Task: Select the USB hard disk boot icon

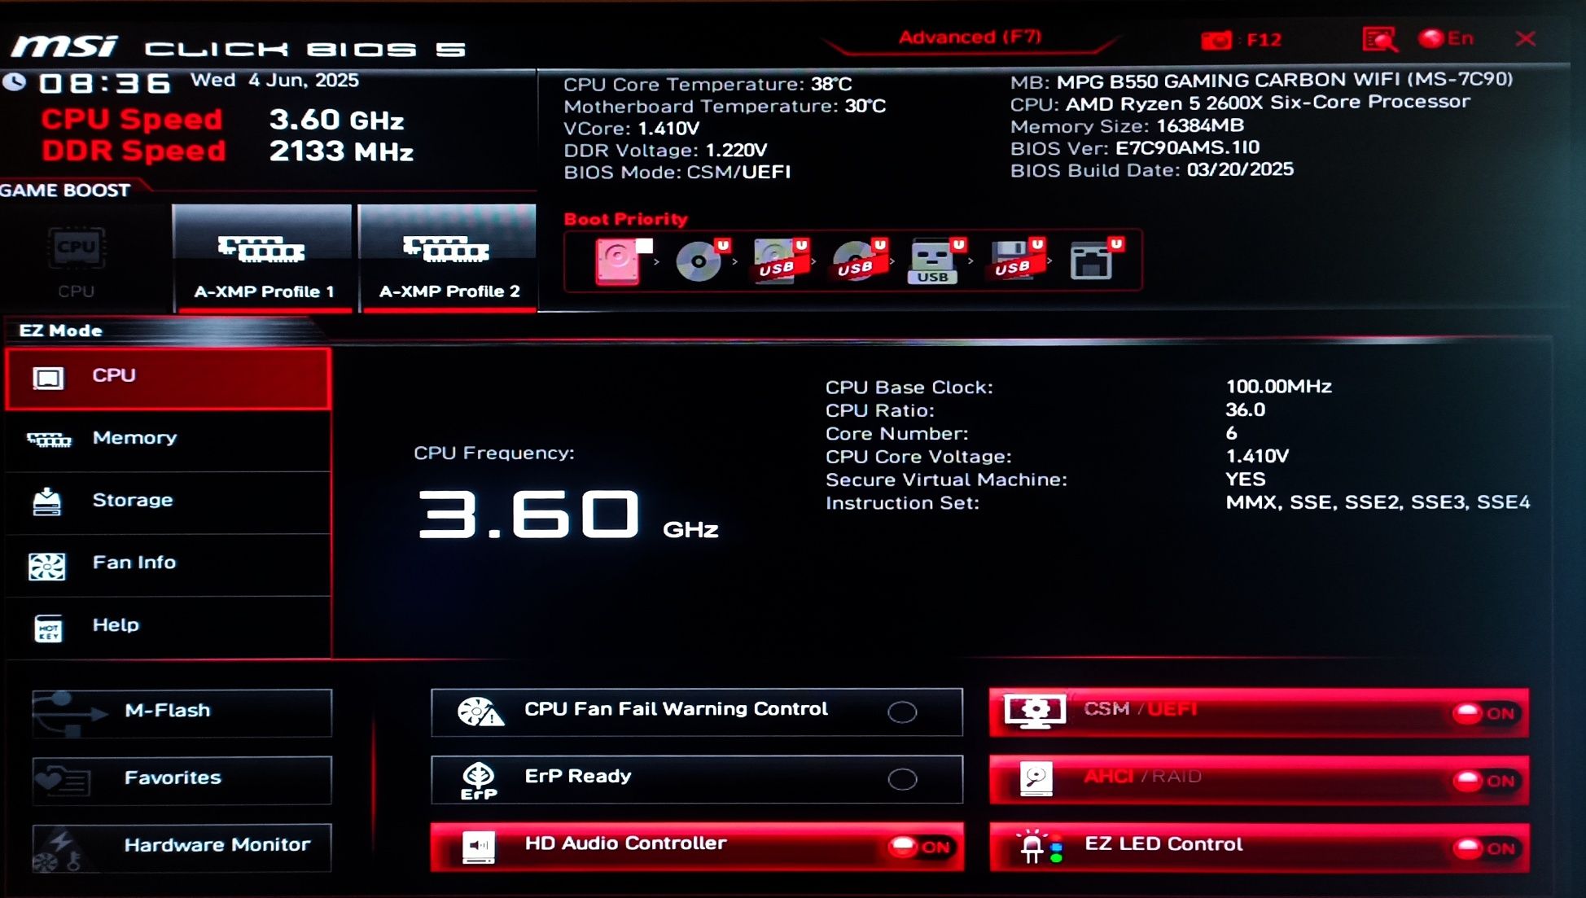Action: tap(780, 261)
